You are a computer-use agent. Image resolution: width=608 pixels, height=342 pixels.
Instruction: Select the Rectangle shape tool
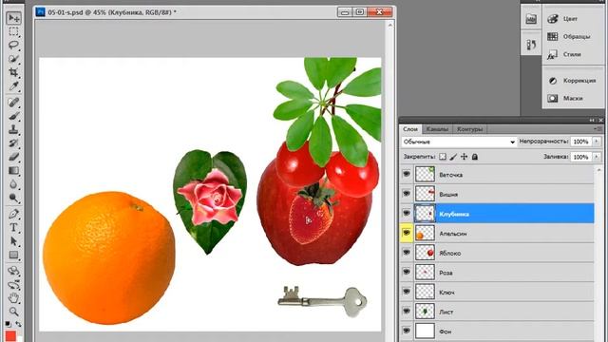coord(13,255)
